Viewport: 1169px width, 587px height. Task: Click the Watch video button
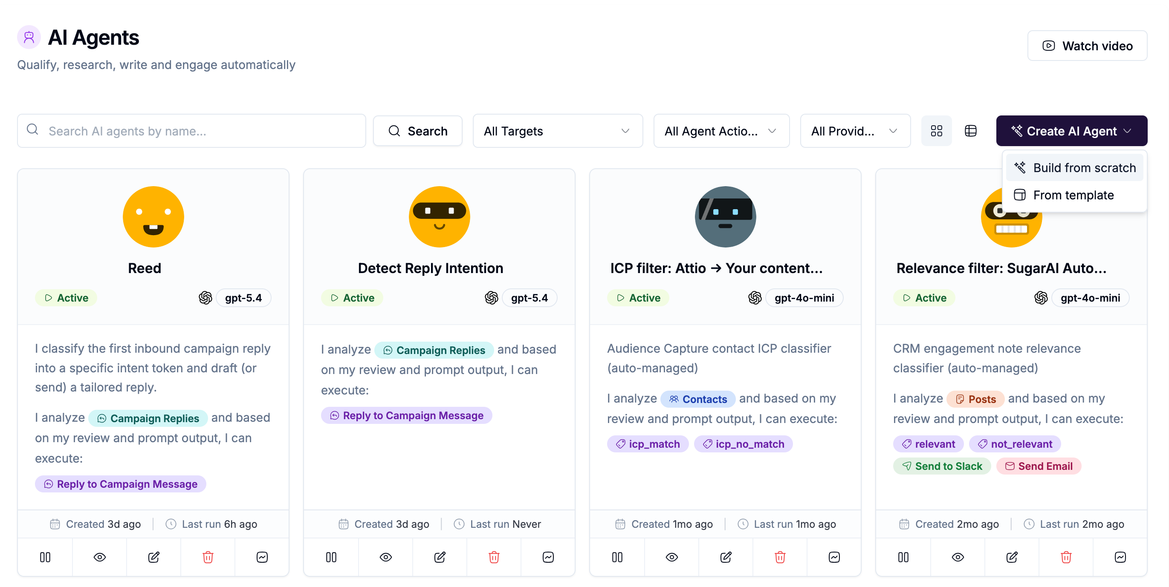pyautogui.click(x=1087, y=46)
